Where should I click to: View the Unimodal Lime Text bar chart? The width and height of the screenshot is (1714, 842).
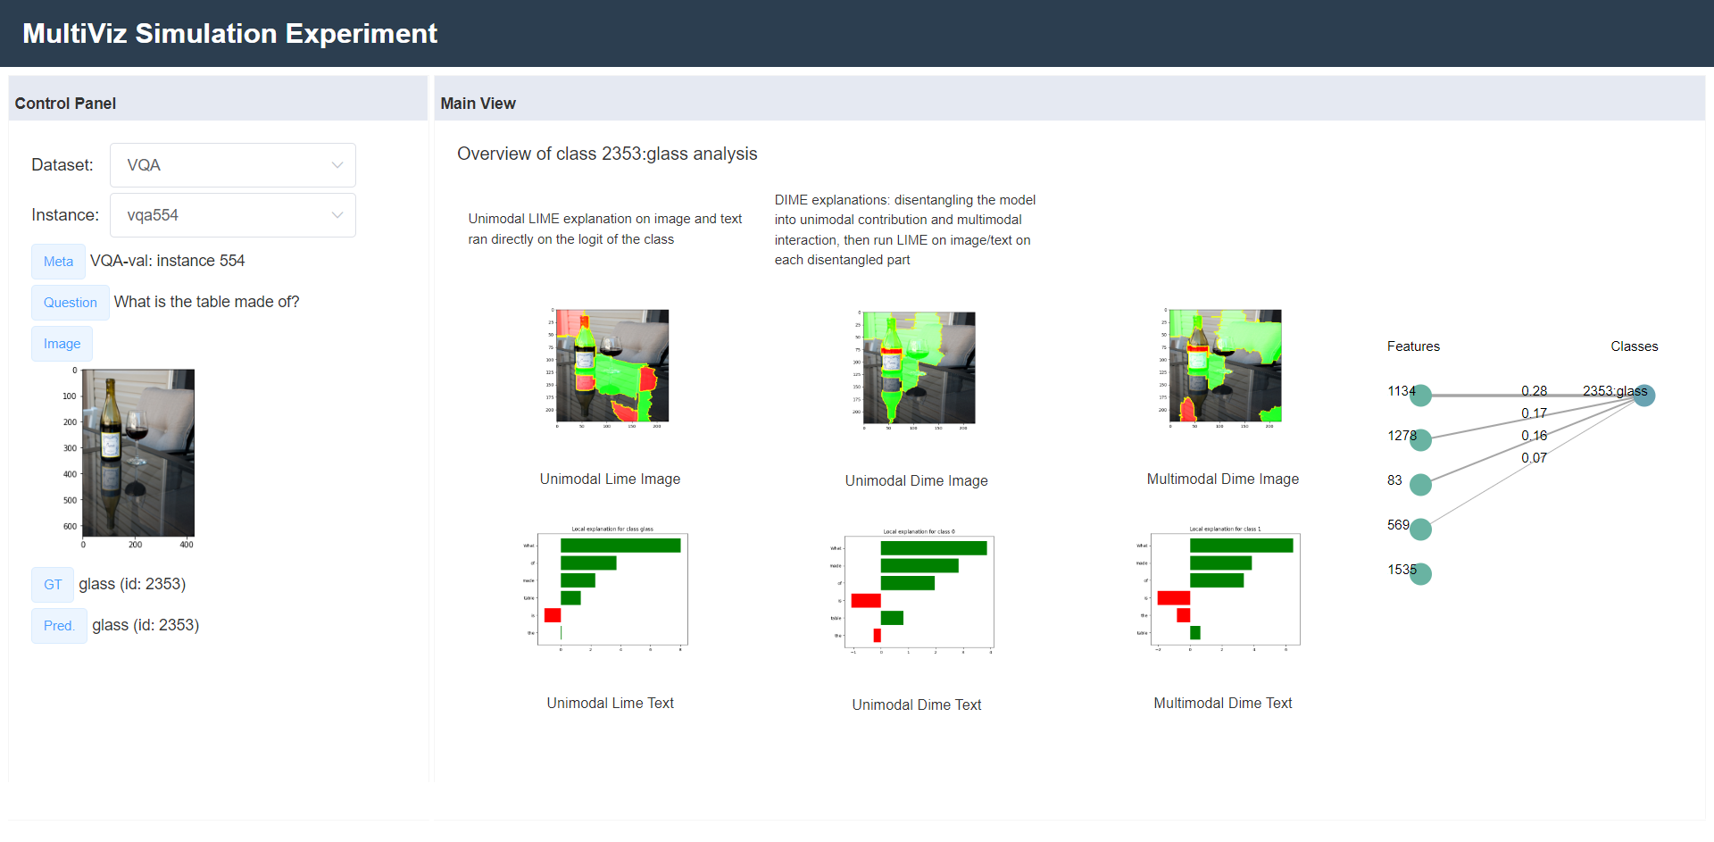611,590
